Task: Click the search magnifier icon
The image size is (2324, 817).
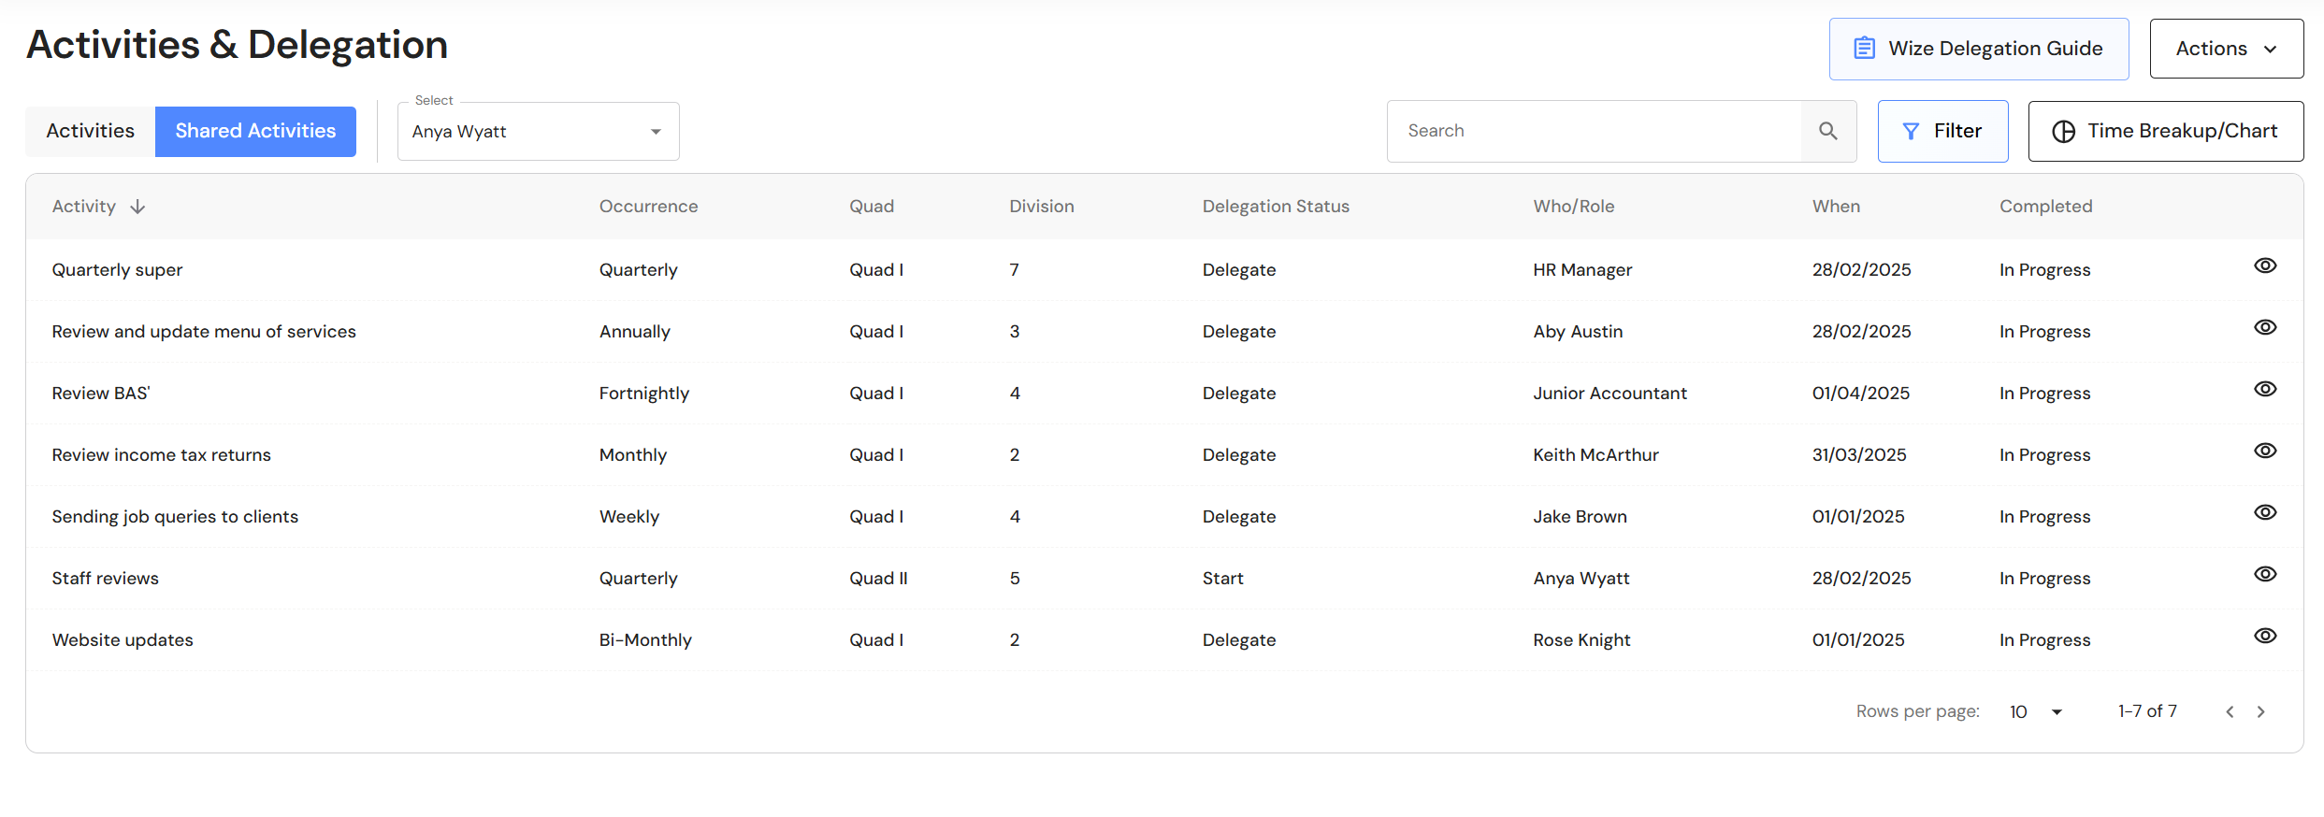Action: (1827, 131)
